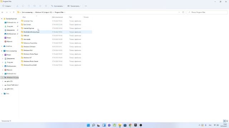The width and height of the screenshot is (229, 128).
Task: Collapse the Этот компьютер tree node
Action: point(2,51)
